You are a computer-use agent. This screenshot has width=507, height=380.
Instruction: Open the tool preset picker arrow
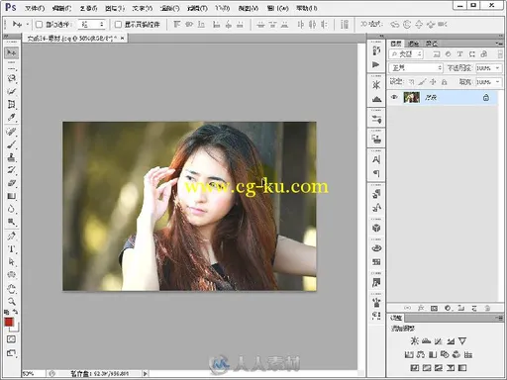tap(27, 25)
